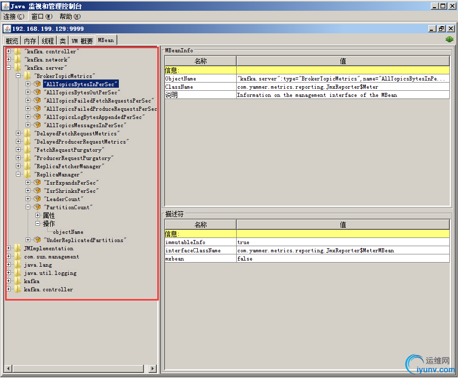This screenshot has width=458, height=378.
Task: Select the interfaceClassName row
Action: [x=307, y=250]
